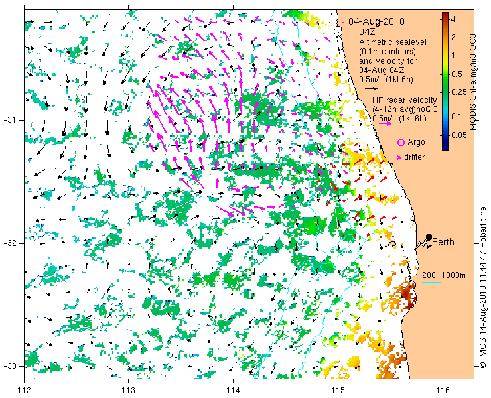Click the date label 04-Aug-2018
The width and height of the screenshot is (491, 398).
point(376,21)
